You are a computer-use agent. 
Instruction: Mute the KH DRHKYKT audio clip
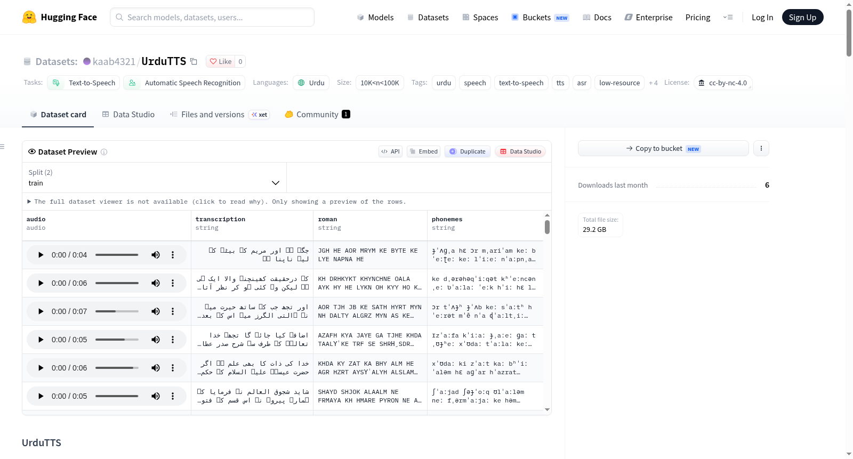tap(156, 283)
